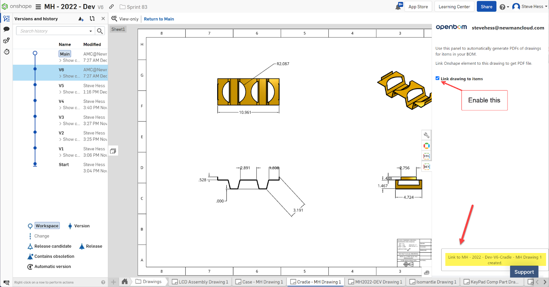This screenshot has width=549, height=287.
Task: Open the STG app icon
Action: tap(427, 156)
